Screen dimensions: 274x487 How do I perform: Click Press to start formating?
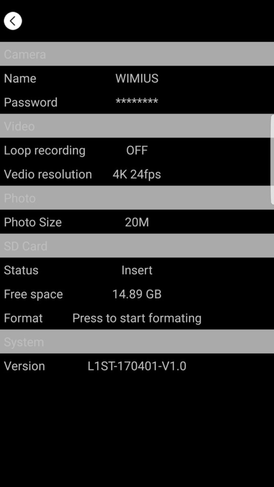coord(137,318)
